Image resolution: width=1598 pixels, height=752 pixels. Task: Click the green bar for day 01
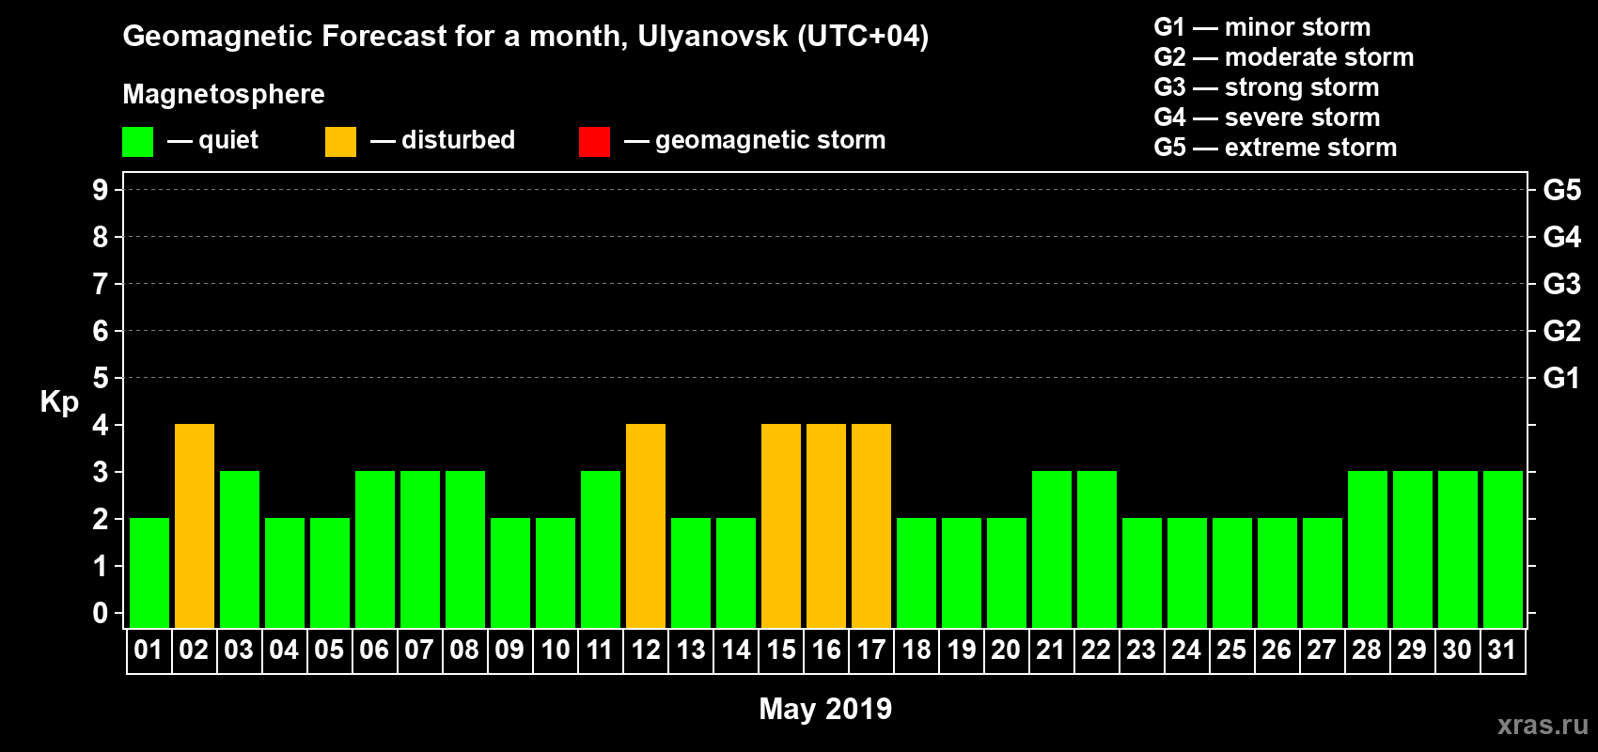click(149, 573)
